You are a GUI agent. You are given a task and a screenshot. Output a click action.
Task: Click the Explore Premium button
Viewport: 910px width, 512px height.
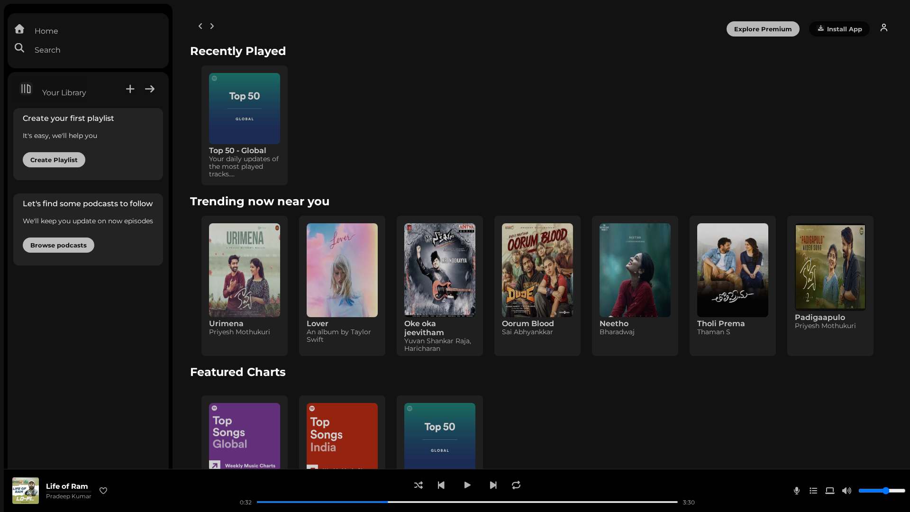click(x=763, y=29)
